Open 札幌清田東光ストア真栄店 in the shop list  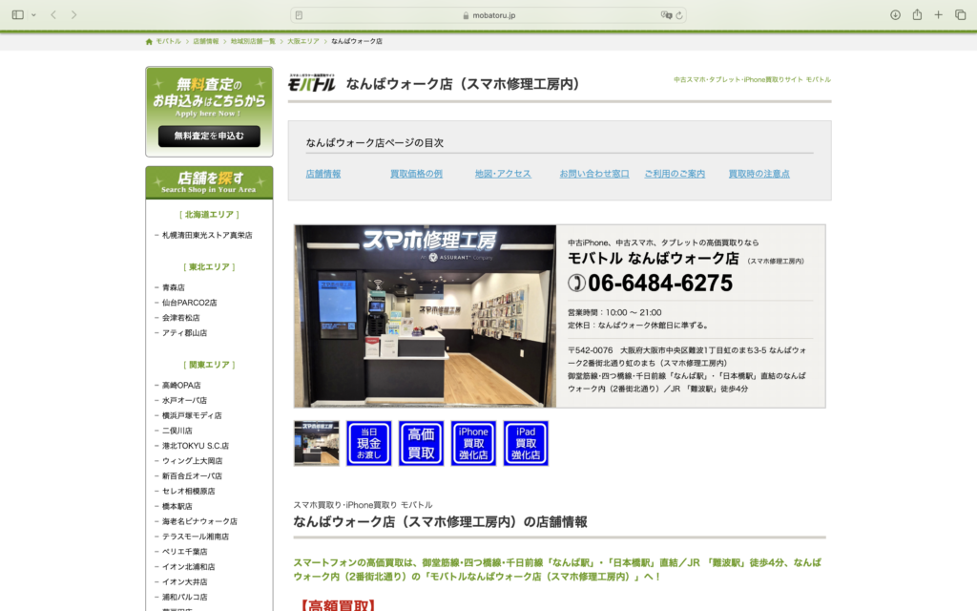207,235
